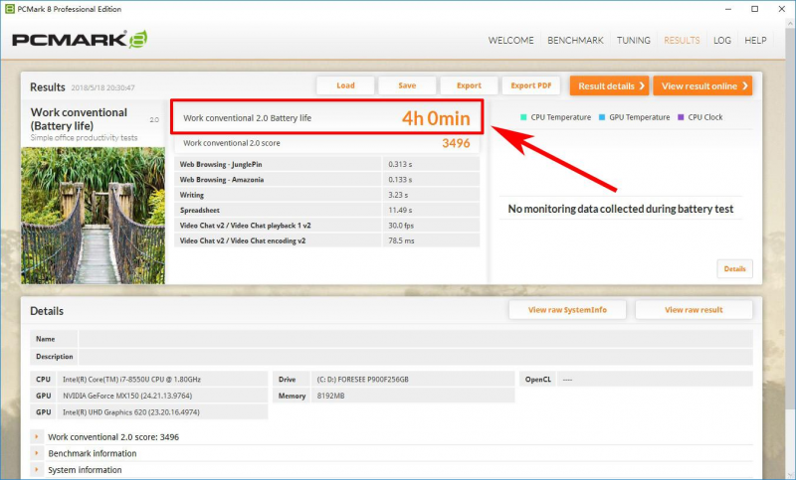The image size is (796, 480).
Task: Toggle the GPU Temperature legend swatch
Action: point(603,117)
